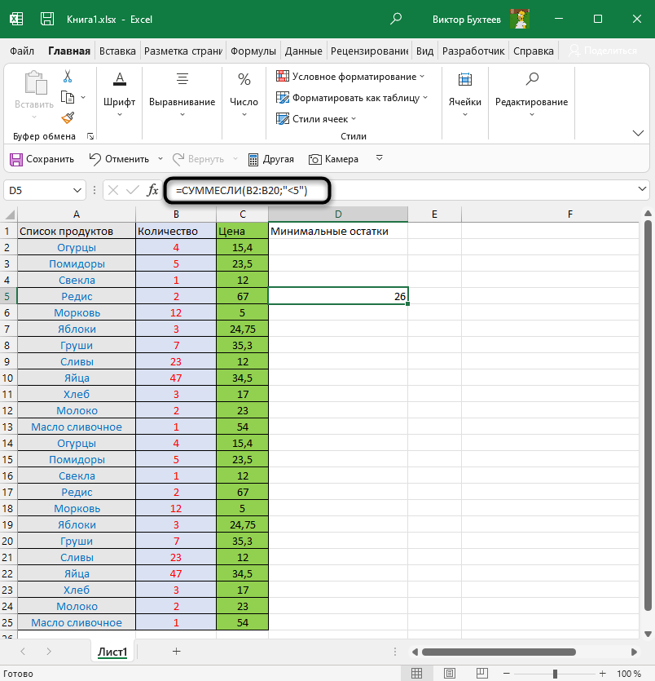The height and width of the screenshot is (681, 655).
Task: Click the Отменить undo button
Action: click(119, 159)
